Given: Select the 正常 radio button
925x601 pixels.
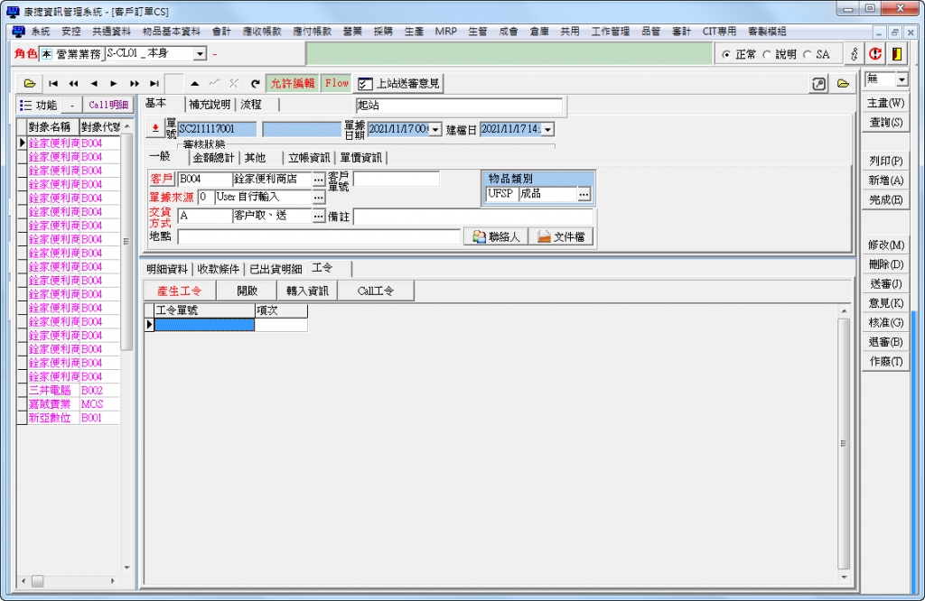Looking at the screenshot, I should click(x=727, y=55).
